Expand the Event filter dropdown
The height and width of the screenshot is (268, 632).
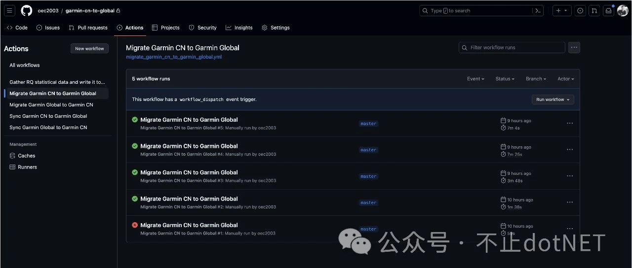point(475,79)
